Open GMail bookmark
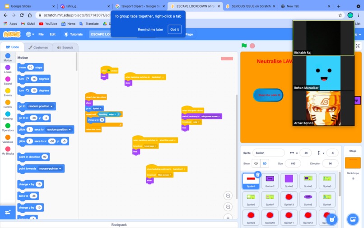This screenshot has height=228, width=364. (28, 24)
